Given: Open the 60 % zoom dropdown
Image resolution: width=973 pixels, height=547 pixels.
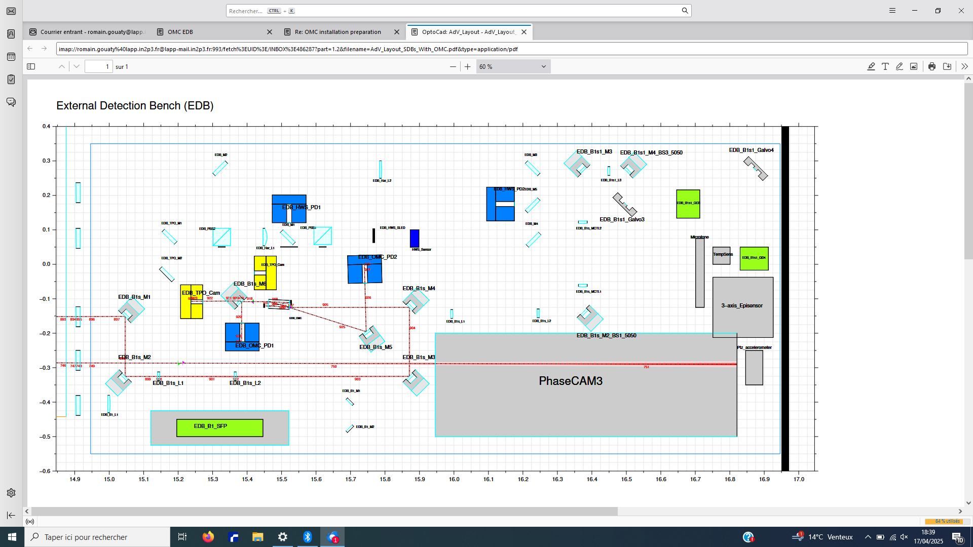Looking at the screenshot, I should (x=513, y=66).
